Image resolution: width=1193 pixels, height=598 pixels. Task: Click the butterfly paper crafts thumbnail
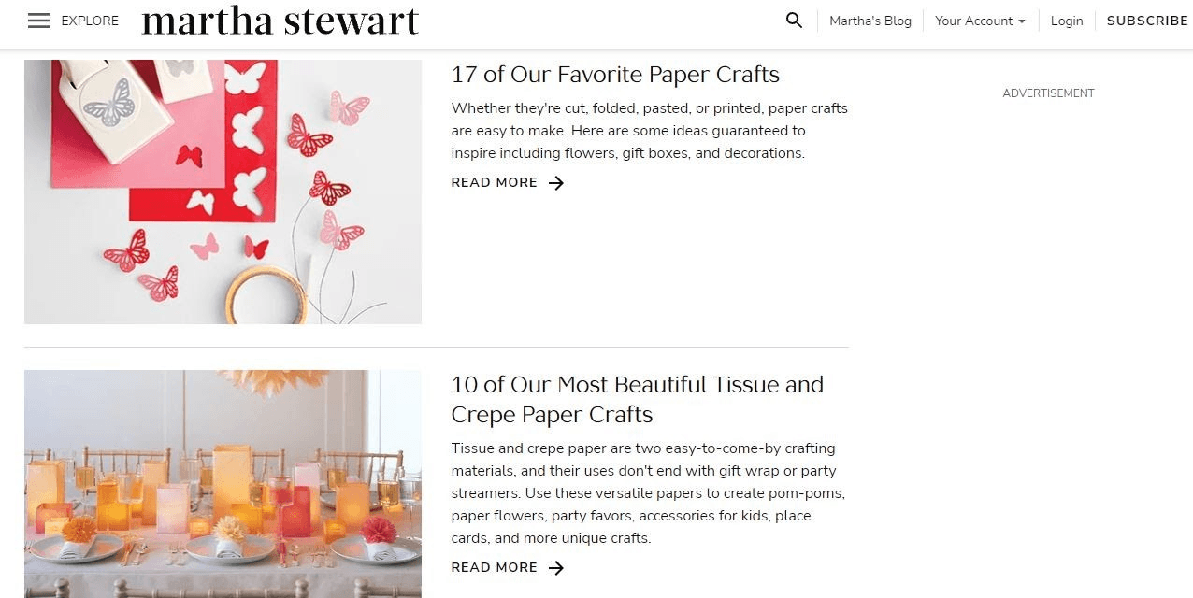[x=223, y=192]
